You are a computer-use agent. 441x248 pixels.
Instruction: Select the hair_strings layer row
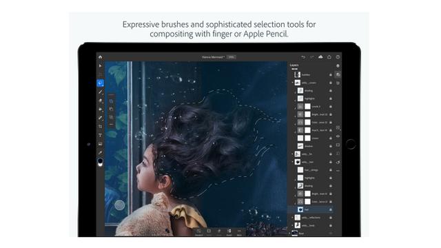pos(311,170)
